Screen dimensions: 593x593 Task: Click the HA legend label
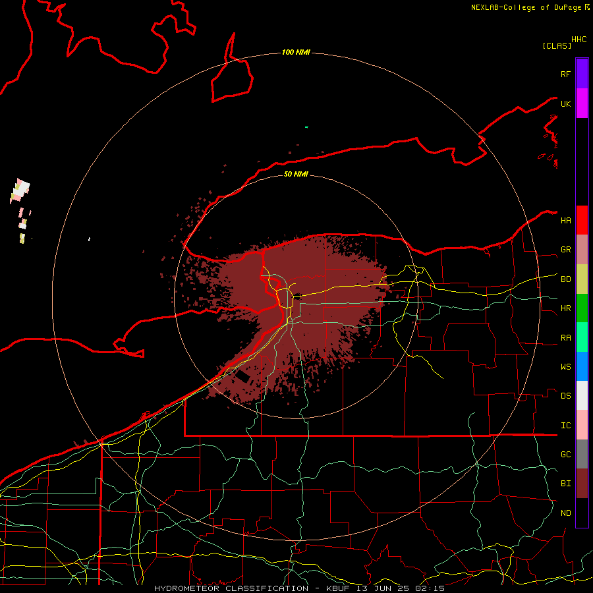pos(565,221)
